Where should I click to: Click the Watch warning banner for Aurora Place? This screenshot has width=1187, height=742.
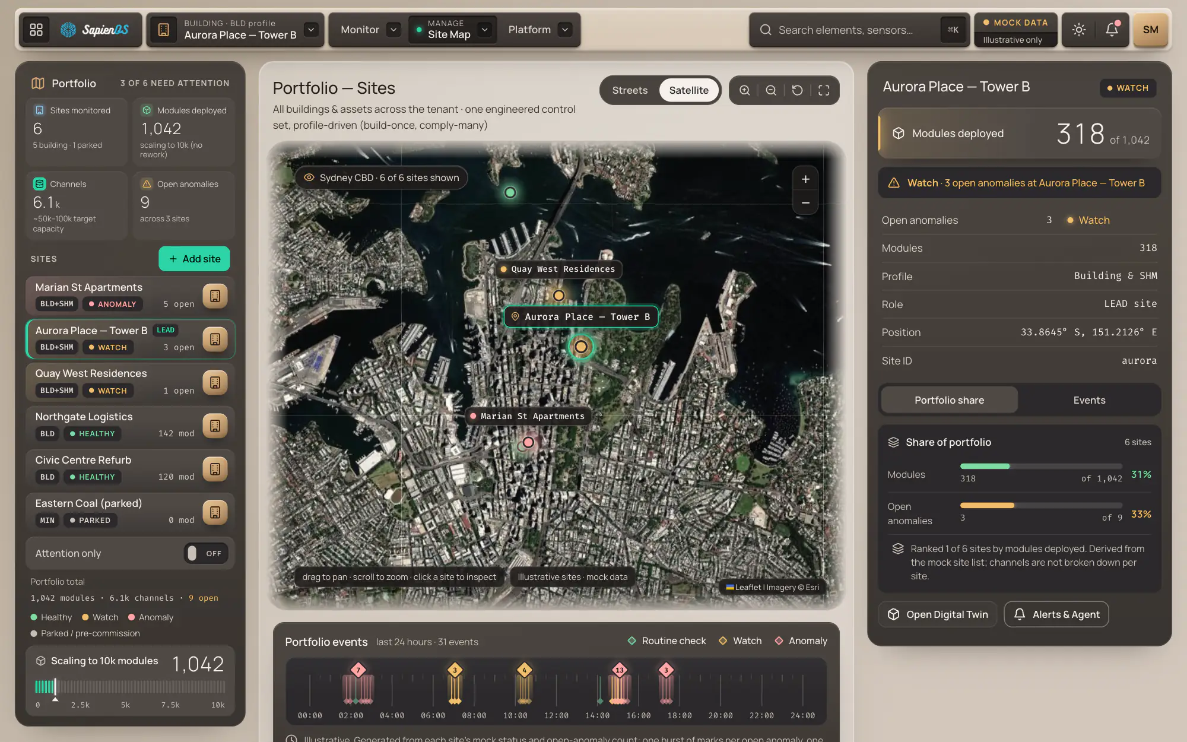1019,183
